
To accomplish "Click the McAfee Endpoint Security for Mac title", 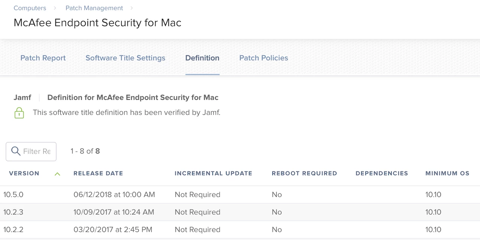I will click(98, 23).
